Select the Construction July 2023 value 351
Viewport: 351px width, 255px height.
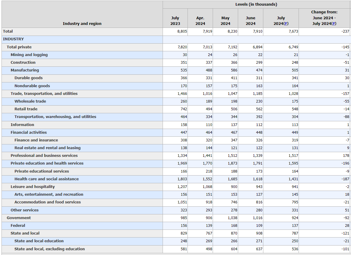(x=184, y=63)
